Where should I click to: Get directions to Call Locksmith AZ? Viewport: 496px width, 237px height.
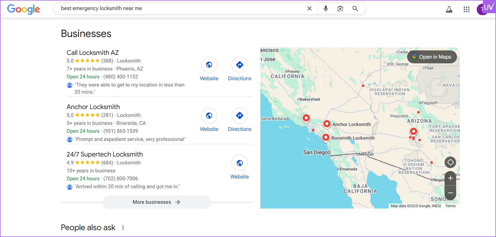(239, 65)
